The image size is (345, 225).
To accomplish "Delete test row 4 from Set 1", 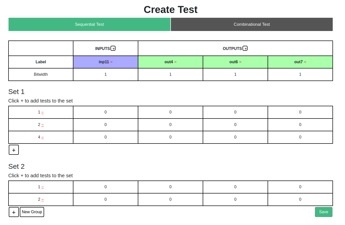I will tap(42, 137).
